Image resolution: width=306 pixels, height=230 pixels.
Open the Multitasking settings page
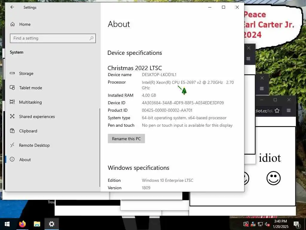click(x=53, y=102)
